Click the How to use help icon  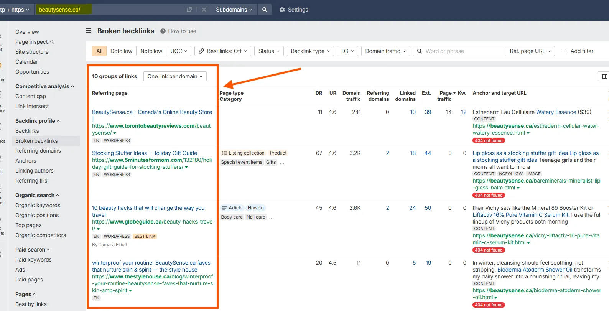point(163,31)
